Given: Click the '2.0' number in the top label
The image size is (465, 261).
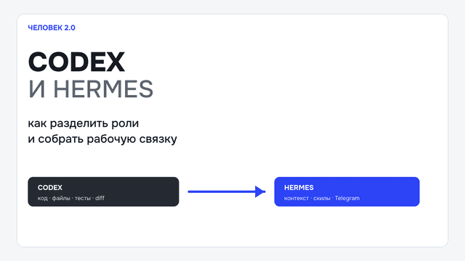Looking at the screenshot, I should pos(70,28).
